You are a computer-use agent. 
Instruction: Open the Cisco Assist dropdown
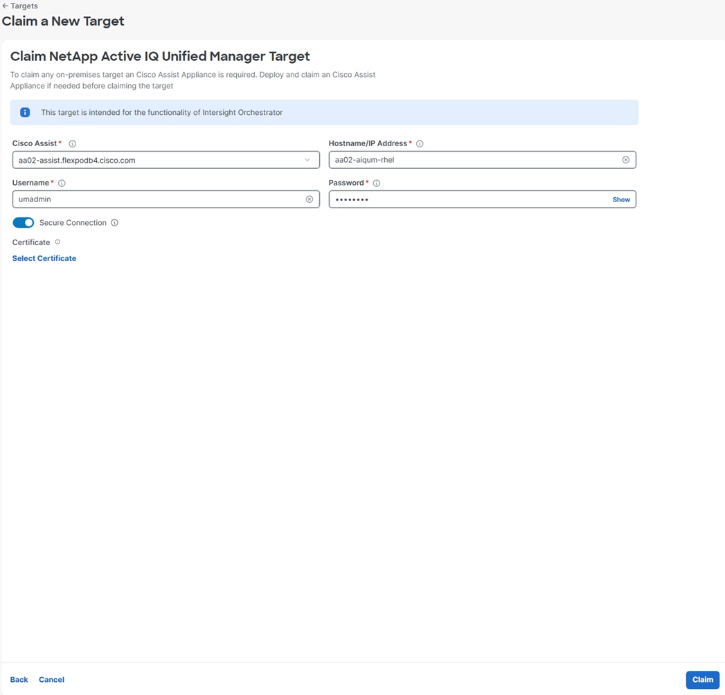[x=166, y=160]
